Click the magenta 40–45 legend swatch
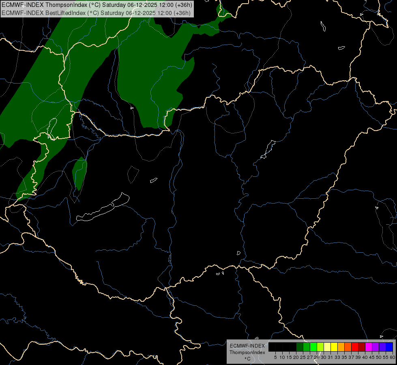This screenshot has width=397, height=365. 369,347
